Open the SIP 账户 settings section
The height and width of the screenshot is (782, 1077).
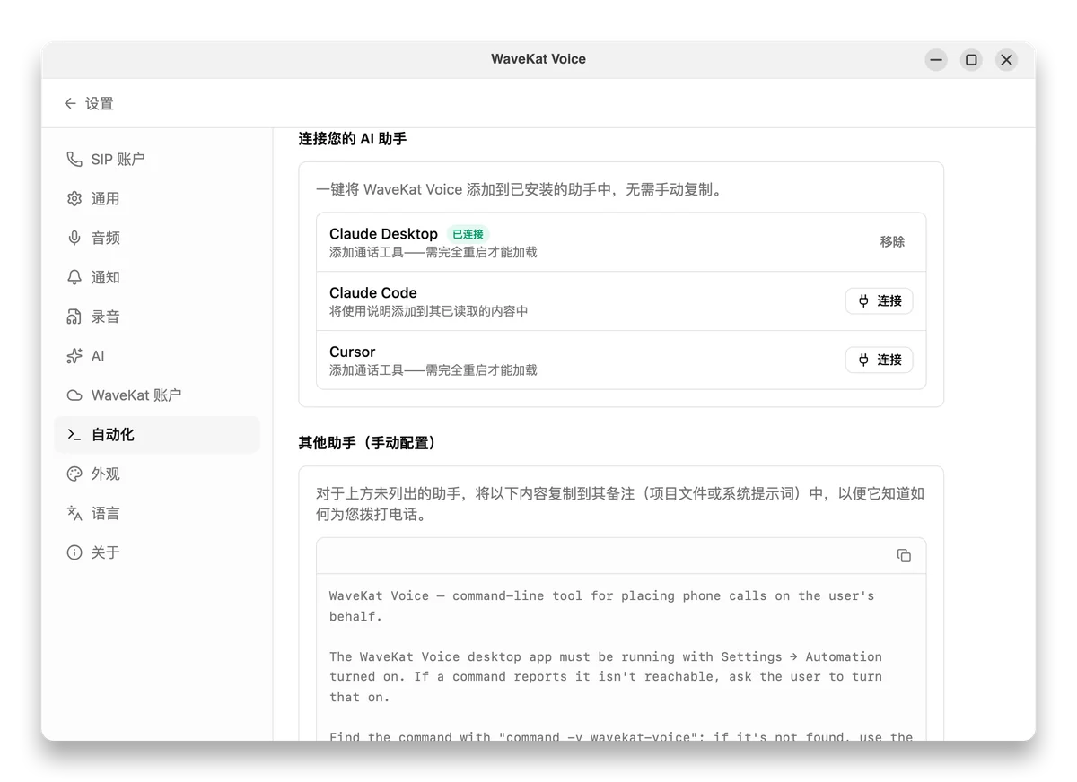click(157, 160)
